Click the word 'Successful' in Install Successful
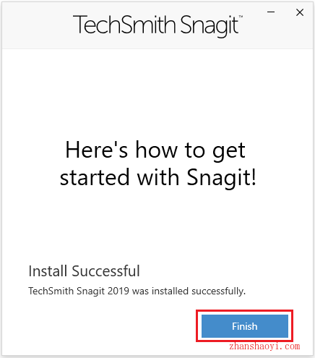 pyautogui.click(x=105, y=271)
